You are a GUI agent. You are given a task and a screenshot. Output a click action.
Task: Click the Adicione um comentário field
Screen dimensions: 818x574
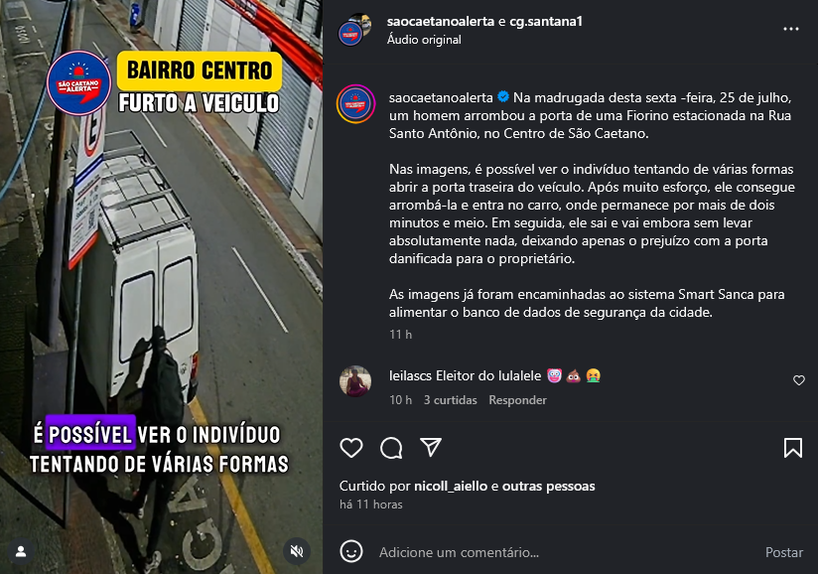564,552
